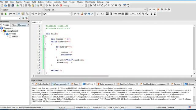Pause the debugger
The image size is (196, 110).
coord(116,5)
